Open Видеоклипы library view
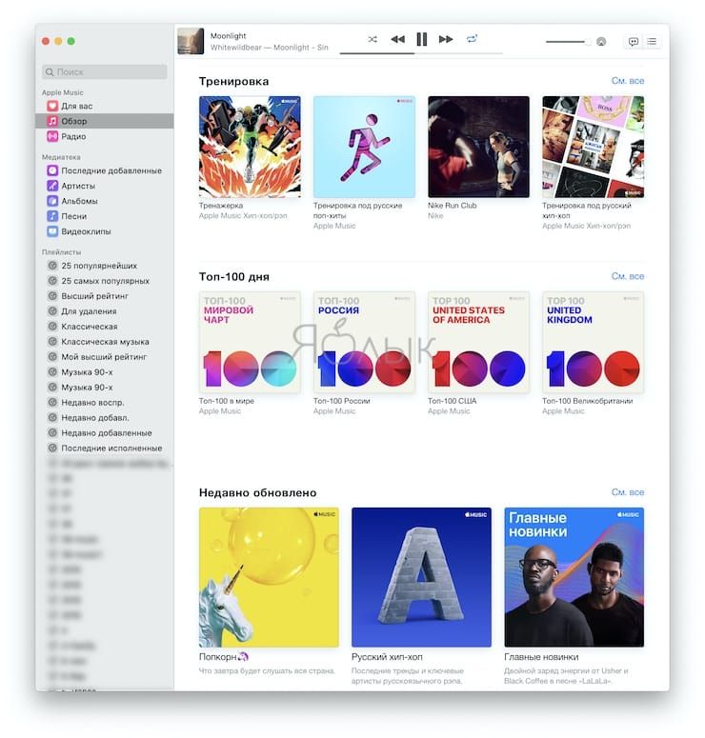The width and height of the screenshot is (705, 738). click(x=105, y=231)
